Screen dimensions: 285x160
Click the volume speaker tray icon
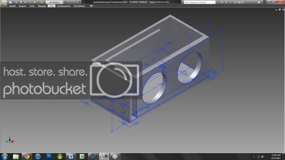point(263,157)
